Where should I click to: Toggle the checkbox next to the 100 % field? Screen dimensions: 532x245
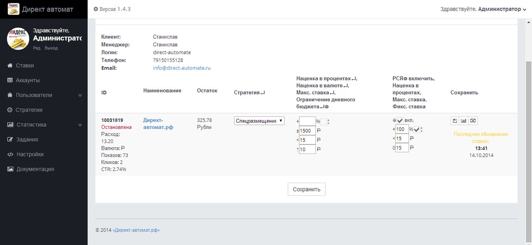pos(417,130)
